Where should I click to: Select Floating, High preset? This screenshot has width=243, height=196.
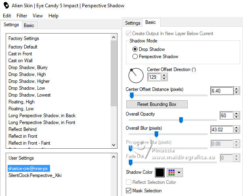point(21,102)
